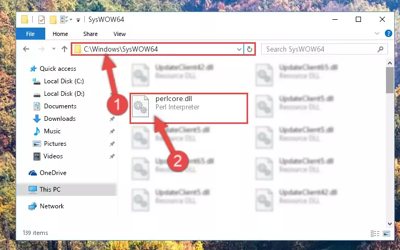Click the Forward navigation arrow
This screenshot has width=400, height=250.
click(41, 49)
